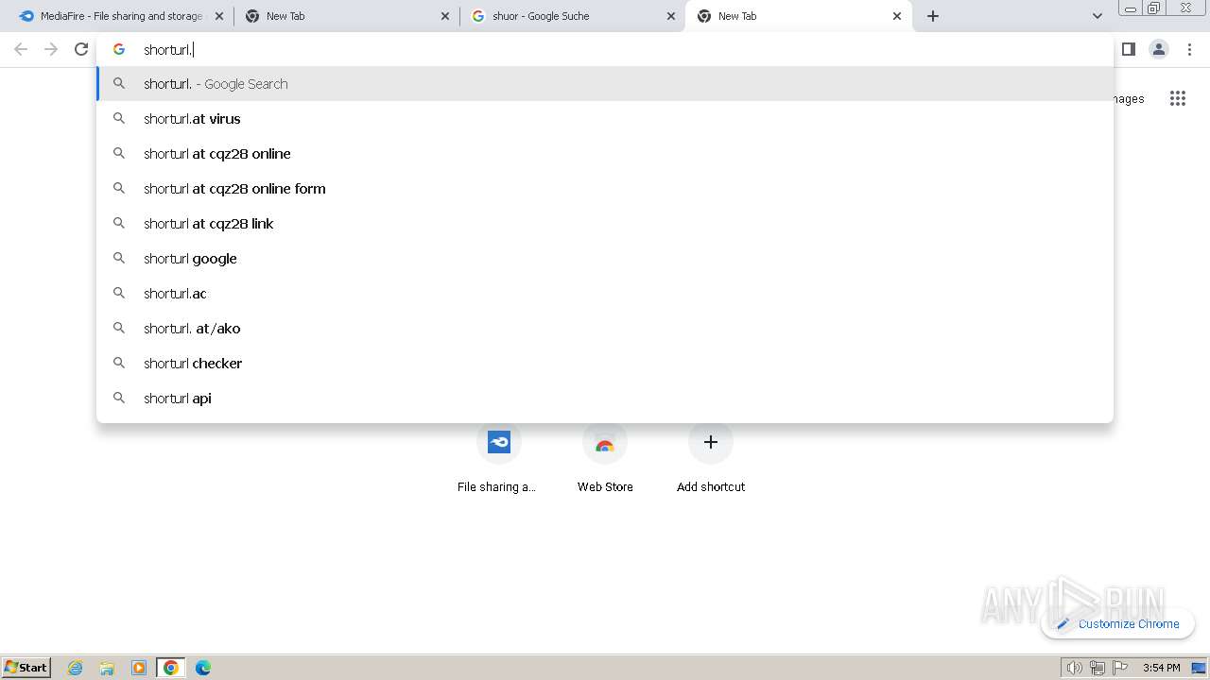
Task: Select suggestion shorturl checker
Action: (x=605, y=364)
